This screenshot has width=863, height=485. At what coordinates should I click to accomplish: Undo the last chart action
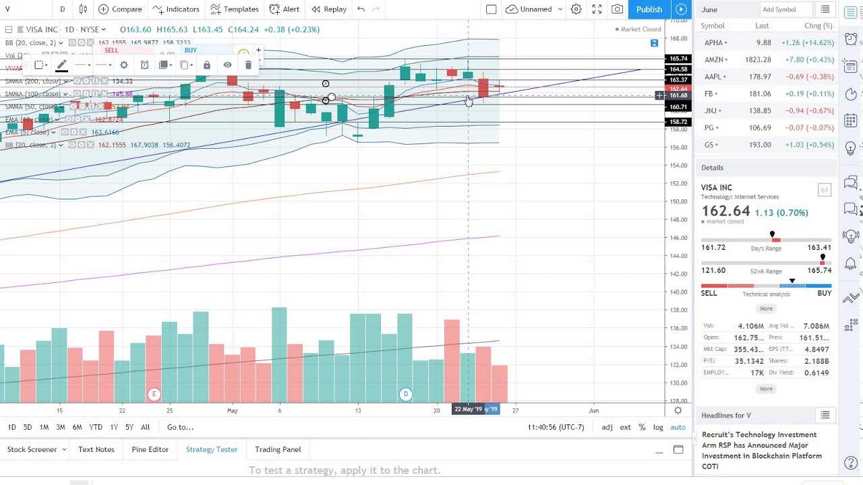click(361, 9)
